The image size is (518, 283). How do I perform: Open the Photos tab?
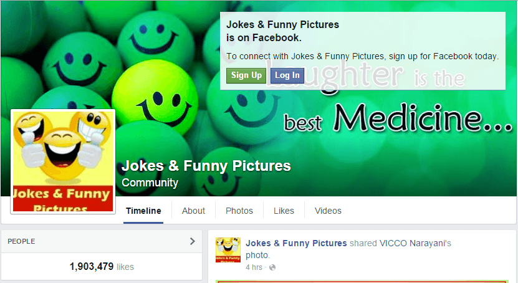pyautogui.click(x=239, y=211)
